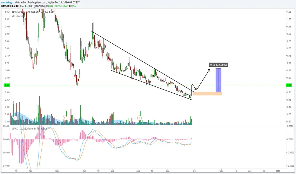Click the Sep label on the time axis
The image size is (296, 174).
pyautogui.click(x=168, y=171)
